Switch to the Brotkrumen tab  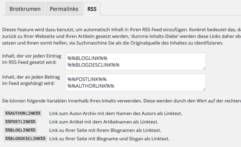25,9
